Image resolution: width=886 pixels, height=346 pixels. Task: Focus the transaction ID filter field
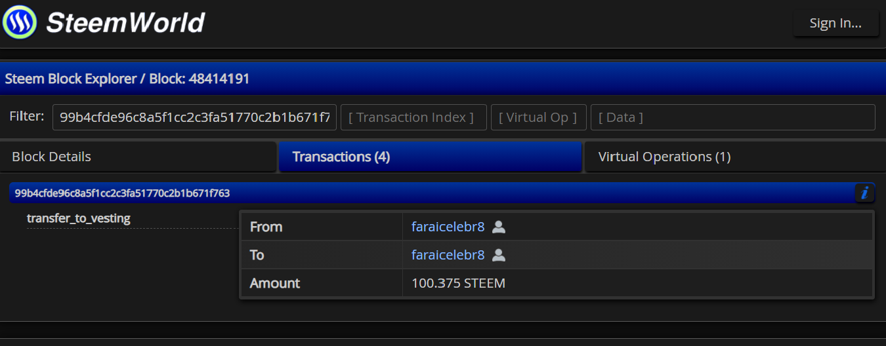coord(194,117)
